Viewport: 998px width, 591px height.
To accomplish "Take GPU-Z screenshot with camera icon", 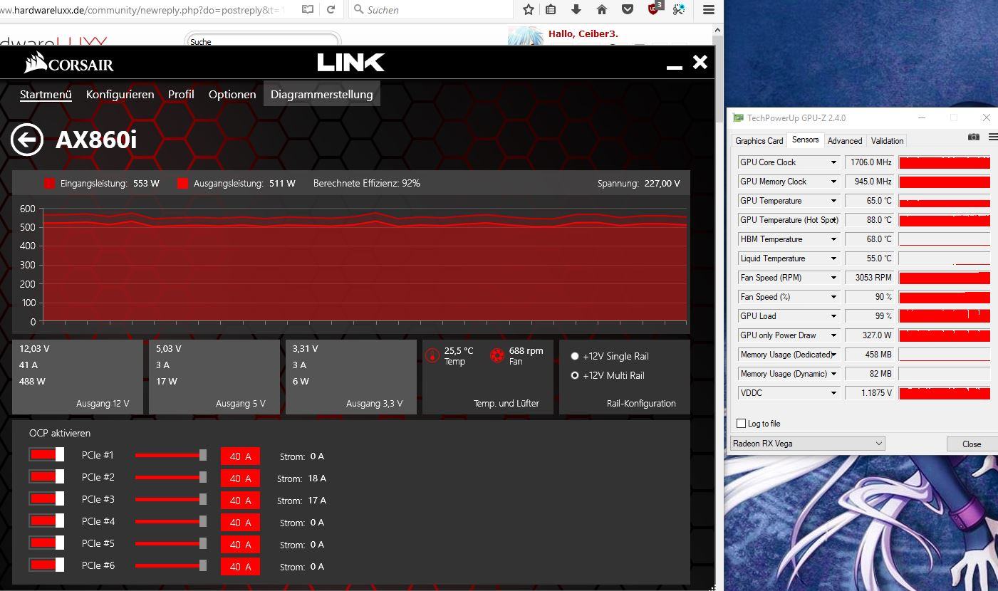I will tap(973, 137).
